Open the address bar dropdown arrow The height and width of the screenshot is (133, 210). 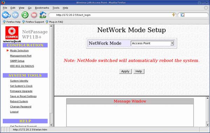(x=174, y=15)
